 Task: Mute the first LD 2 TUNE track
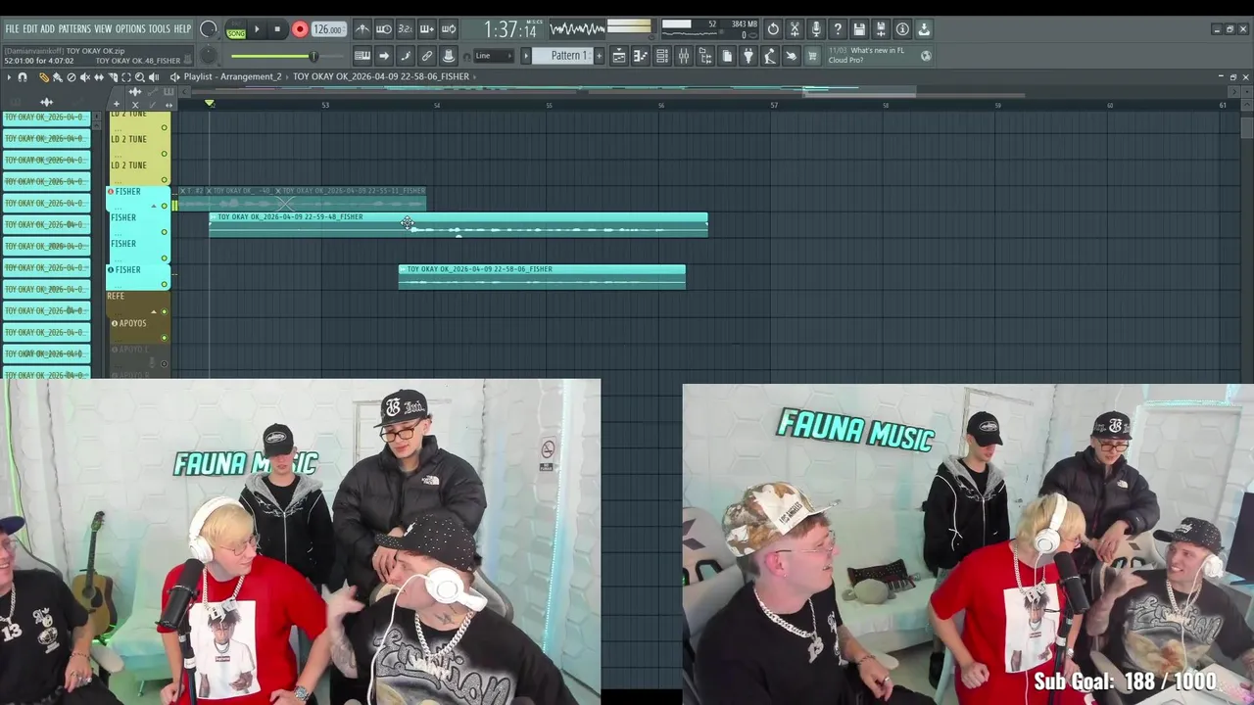point(164,126)
